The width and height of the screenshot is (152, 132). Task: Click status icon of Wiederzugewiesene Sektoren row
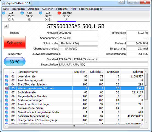(x=7, y=88)
